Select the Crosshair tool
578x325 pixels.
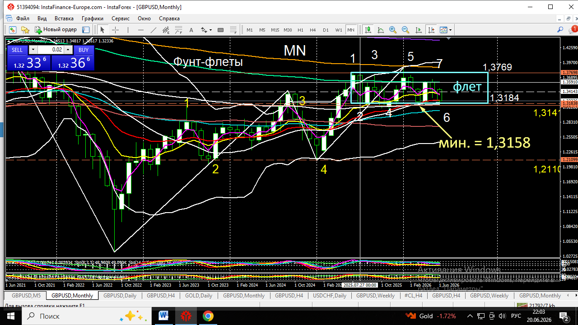click(115, 30)
